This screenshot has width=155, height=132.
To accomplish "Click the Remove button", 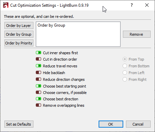I will (137, 34).
